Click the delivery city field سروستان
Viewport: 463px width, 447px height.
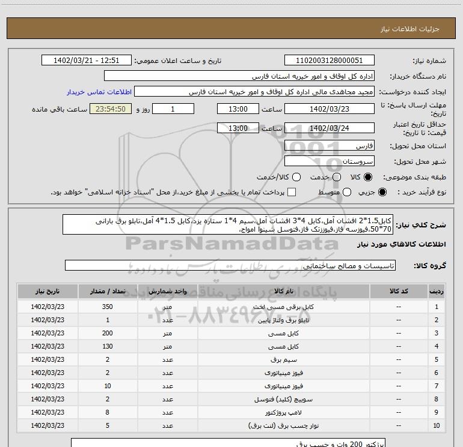click(330, 161)
